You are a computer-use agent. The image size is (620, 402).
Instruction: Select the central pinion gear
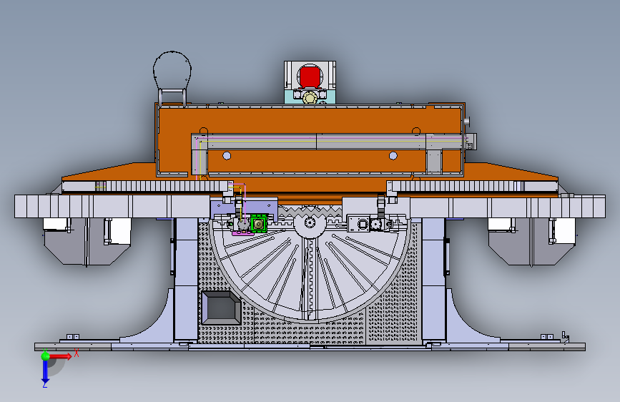pos(310,224)
